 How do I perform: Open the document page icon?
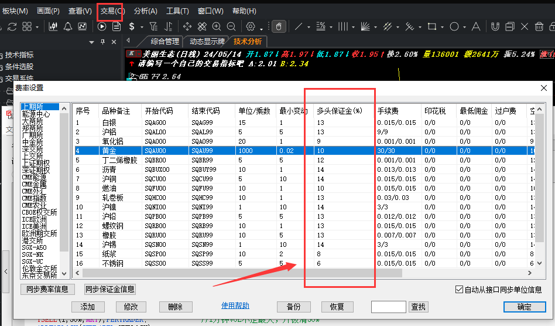[x=117, y=26]
